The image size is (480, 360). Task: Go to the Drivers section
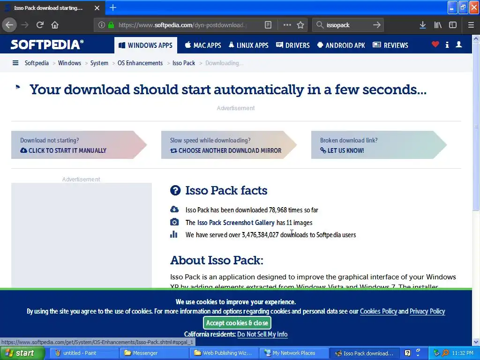pyautogui.click(x=293, y=45)
